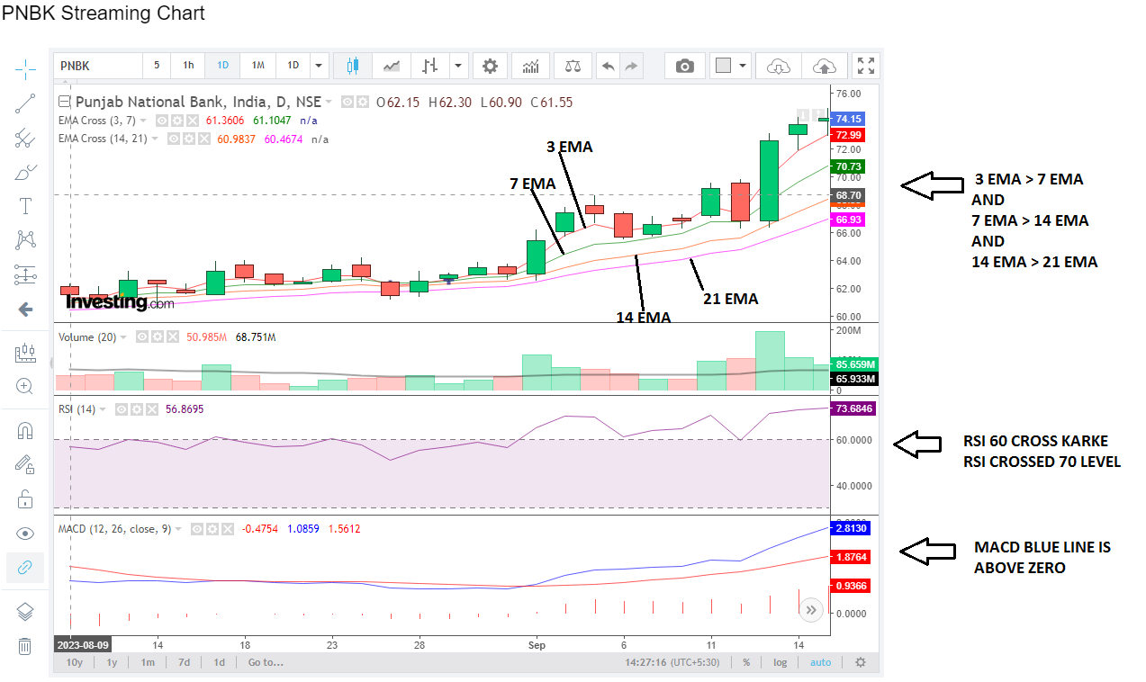1146x682 pixels.
Task: Click the compare symbols scales icon
Action: 573,66
